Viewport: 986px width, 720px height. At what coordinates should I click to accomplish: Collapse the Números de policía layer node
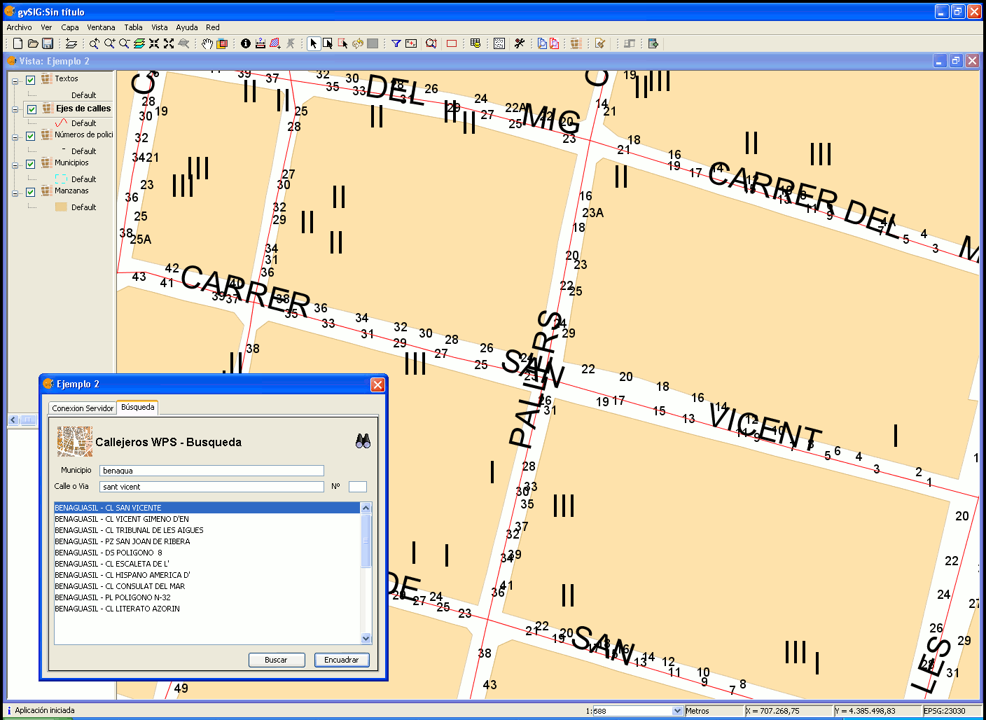[15, 137]
